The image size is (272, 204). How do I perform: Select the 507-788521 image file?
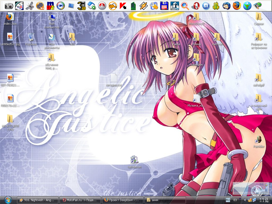pyautogui.click(x=10, y=80)
